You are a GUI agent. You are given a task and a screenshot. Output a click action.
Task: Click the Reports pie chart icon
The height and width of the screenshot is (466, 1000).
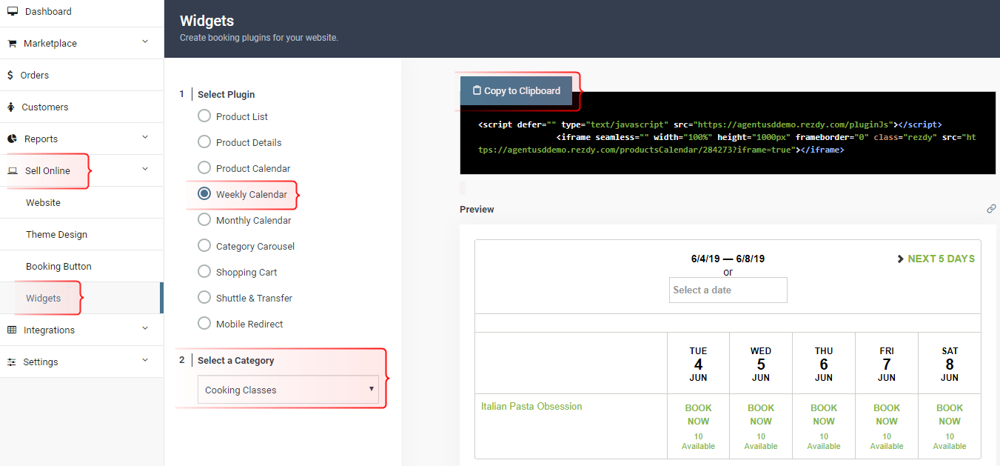click(x=12, y=139)
